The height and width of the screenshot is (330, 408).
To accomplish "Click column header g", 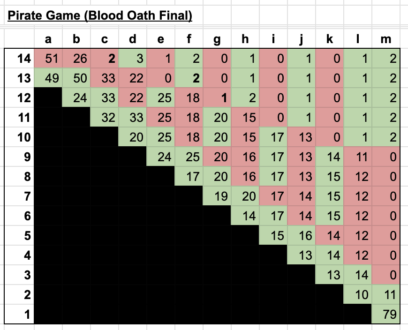I will (x=218, y=39).
